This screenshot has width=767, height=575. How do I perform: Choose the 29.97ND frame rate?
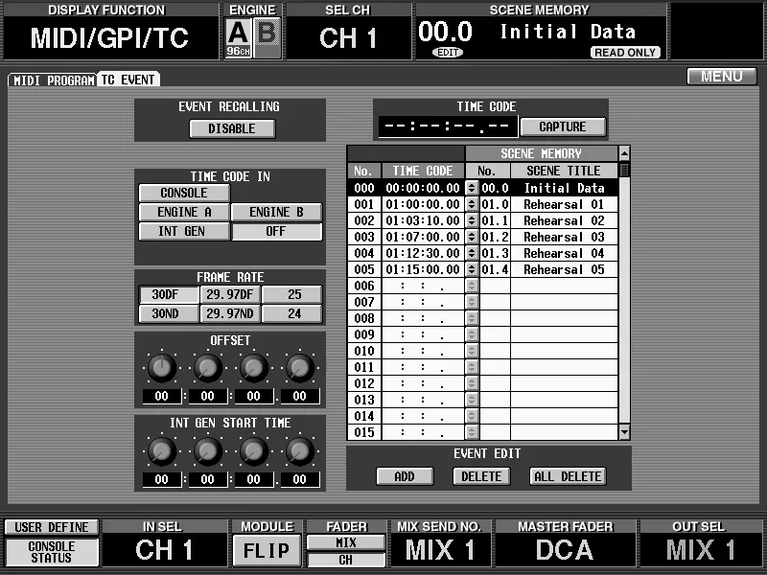(230, 313)
